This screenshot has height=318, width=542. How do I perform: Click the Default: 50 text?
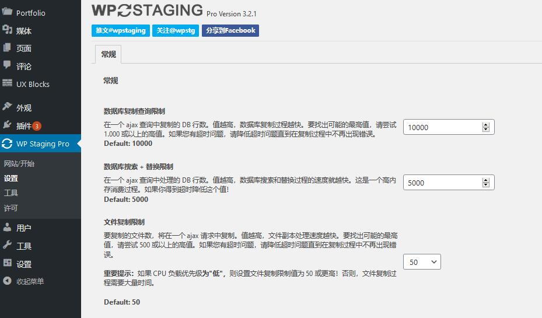(x=122, y=302)
